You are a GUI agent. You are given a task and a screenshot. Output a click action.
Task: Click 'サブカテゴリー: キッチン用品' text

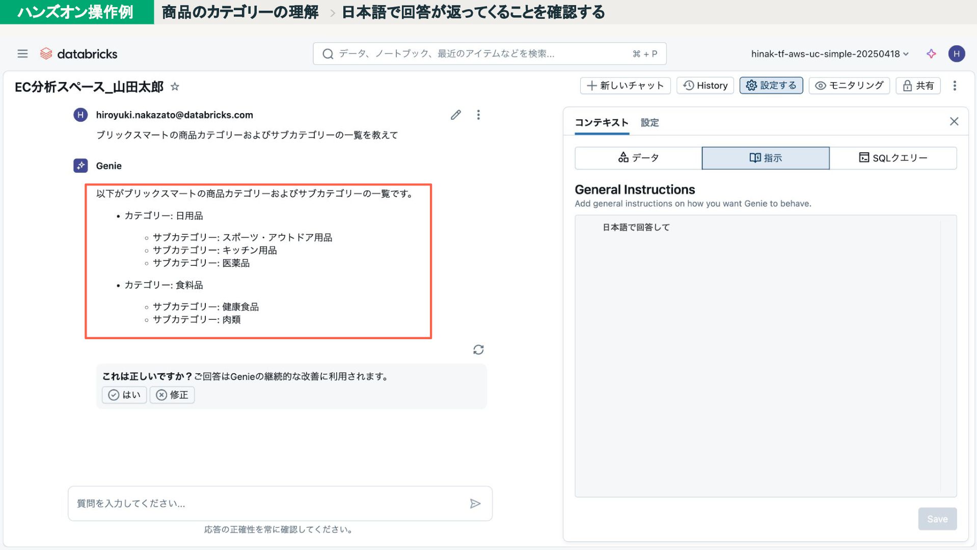click(x=214, y=251)
